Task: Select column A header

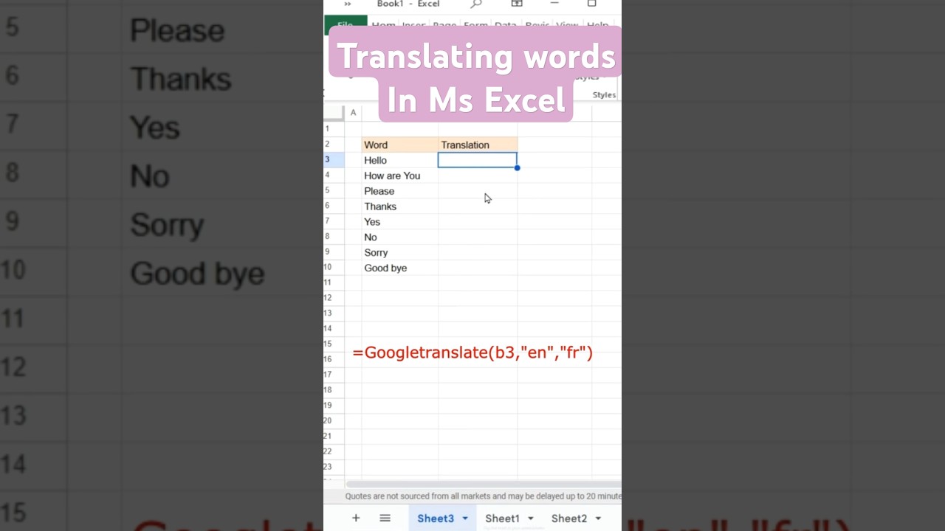Action: (x=353, y=113)
